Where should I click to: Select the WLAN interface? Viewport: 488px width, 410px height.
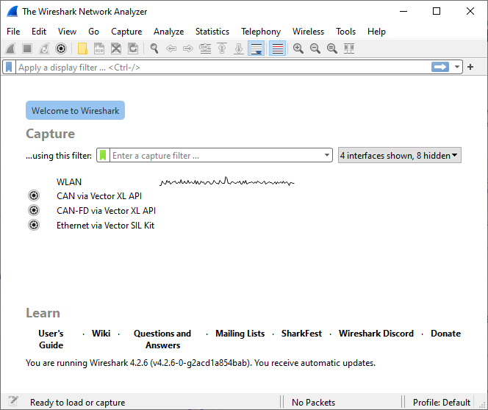(69, 182)
